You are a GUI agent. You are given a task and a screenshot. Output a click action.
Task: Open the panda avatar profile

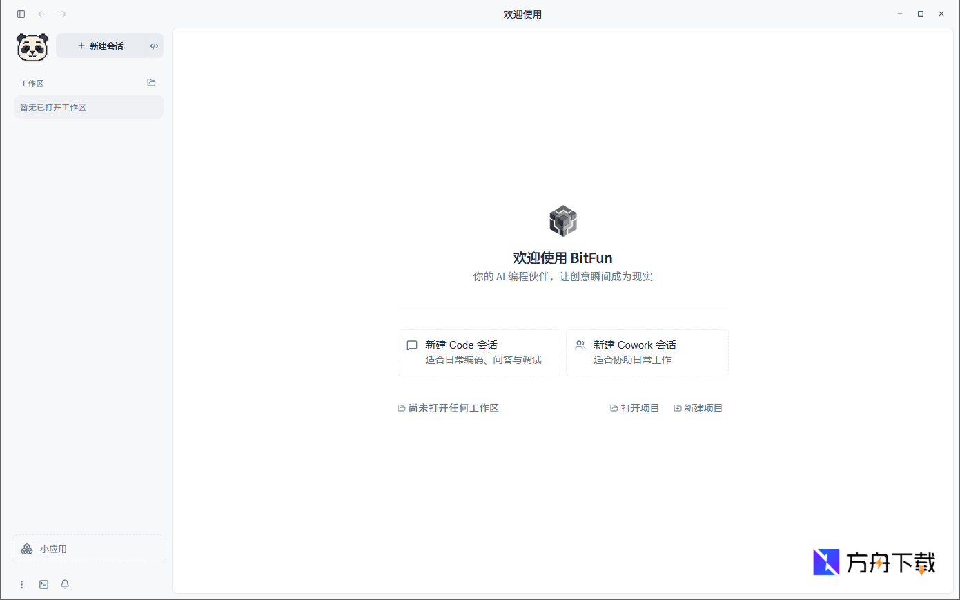tap(32, 47)
